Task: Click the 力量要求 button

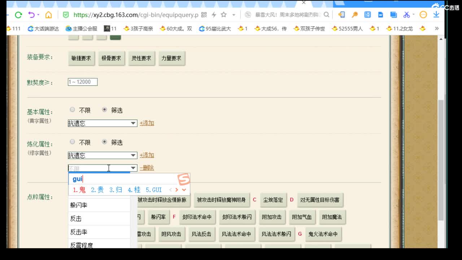Action: (171, 58)
